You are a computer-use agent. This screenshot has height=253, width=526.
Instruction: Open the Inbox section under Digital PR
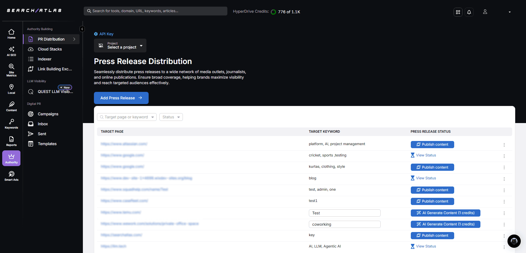43,124
